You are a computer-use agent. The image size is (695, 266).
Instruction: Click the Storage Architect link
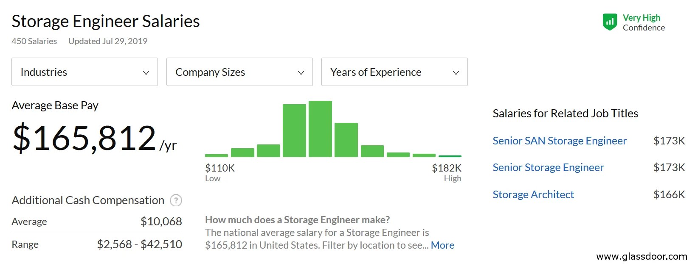click(533, 194)
